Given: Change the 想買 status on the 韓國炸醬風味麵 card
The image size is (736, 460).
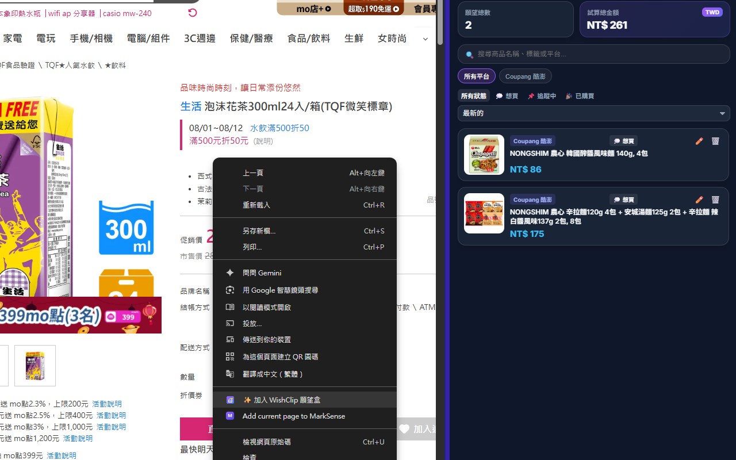Looking at the screenshot, I should pyautogui.click(x=624, y=141).
